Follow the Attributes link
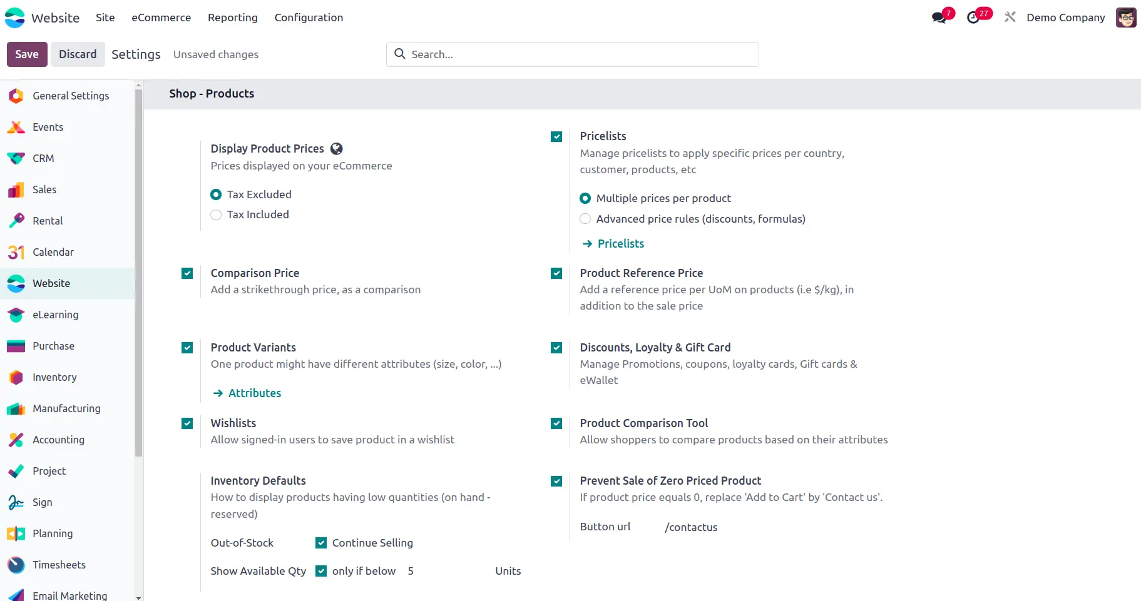 [x=254, y=393]
